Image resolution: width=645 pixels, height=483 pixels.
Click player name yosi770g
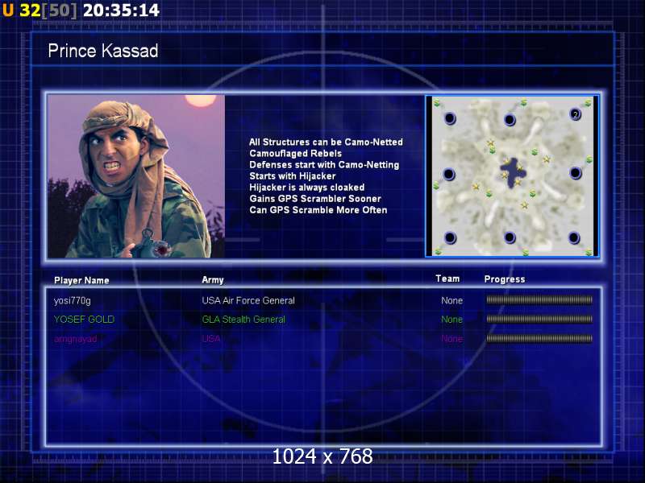(x=72, y=300)
